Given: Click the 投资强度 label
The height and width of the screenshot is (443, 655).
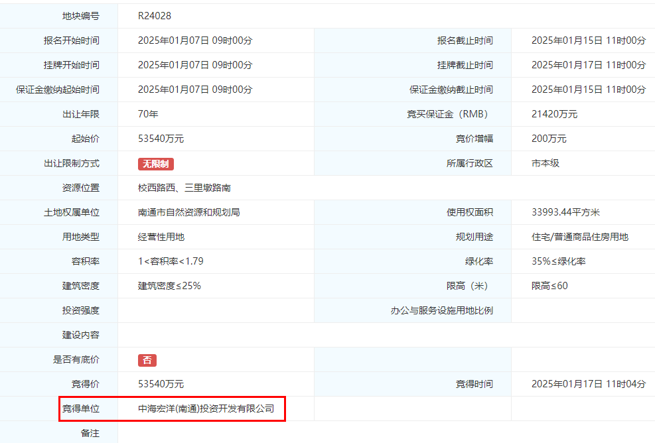Looking at the screenshot, I should [x=80, y=310].
